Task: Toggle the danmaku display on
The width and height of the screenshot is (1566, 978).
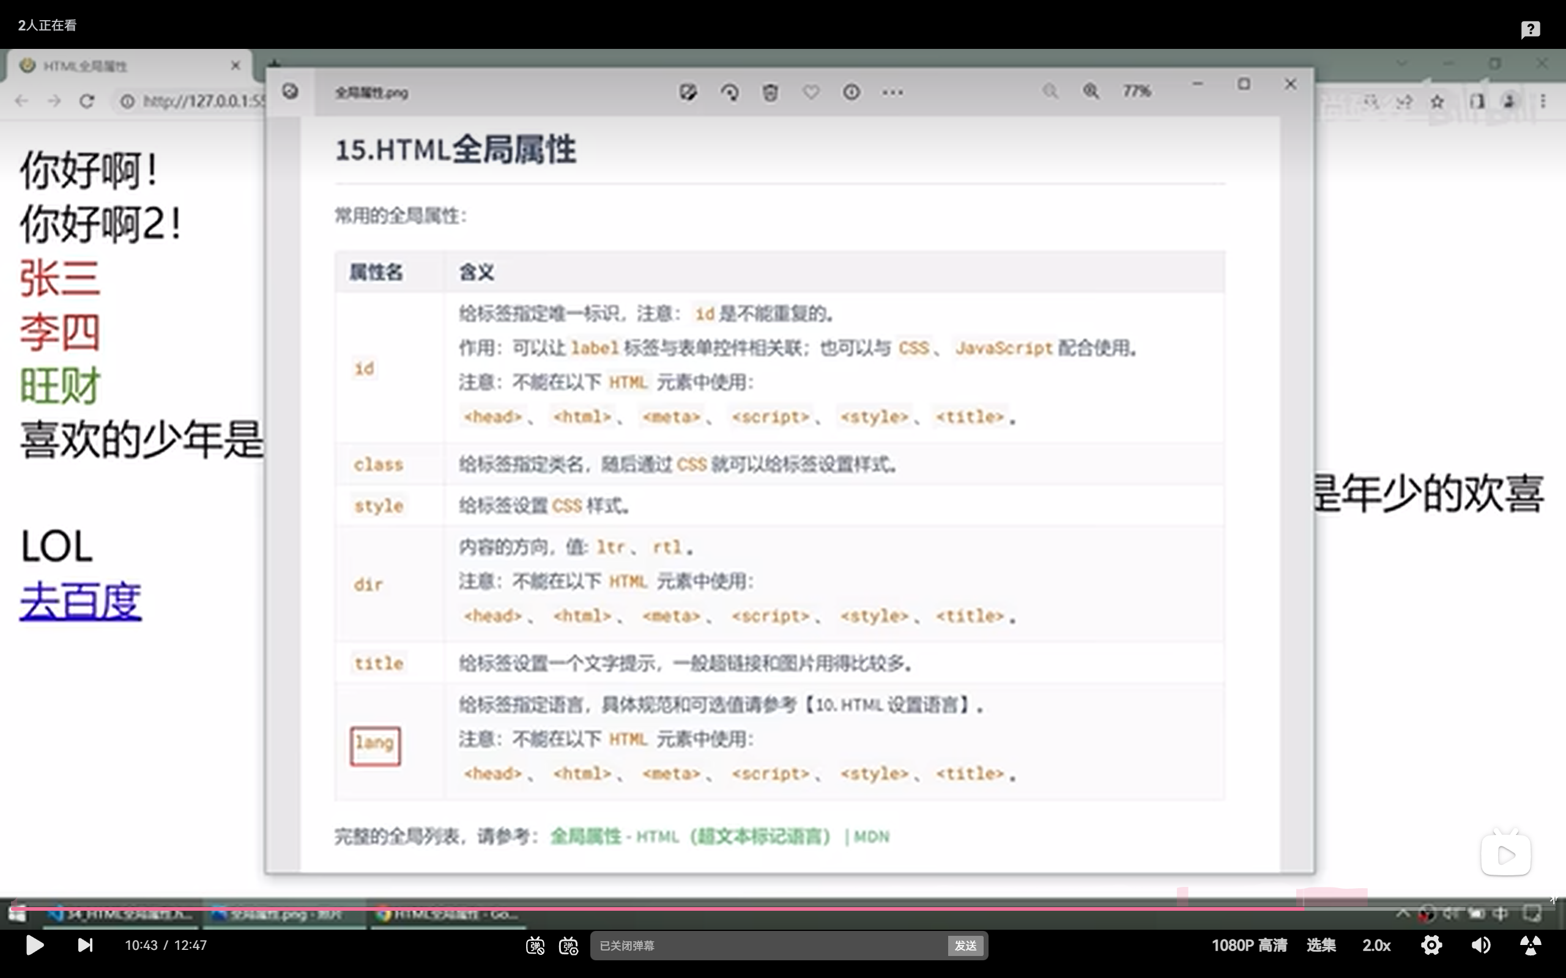Action: (x=535, y=945)
